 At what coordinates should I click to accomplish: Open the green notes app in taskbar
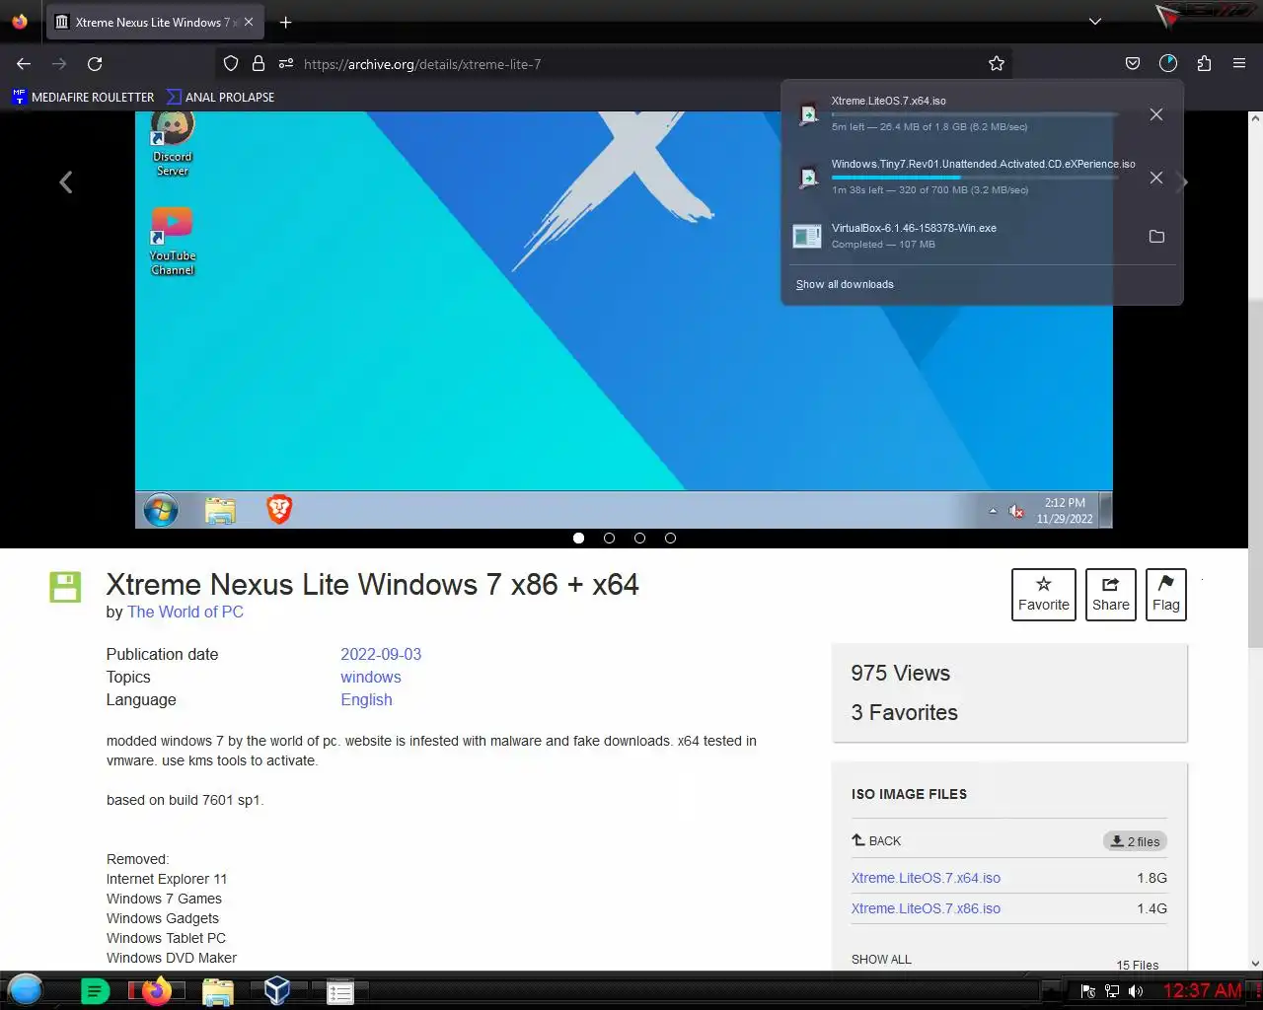[x=95, y=991]
